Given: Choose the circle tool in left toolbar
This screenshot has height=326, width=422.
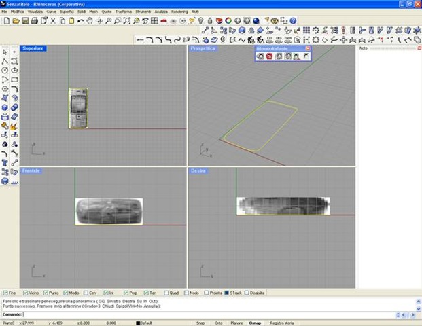Looking at the screenshot, I should [x=5, y=70].
